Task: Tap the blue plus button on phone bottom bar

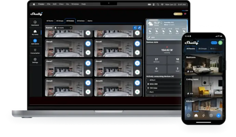Action: click(219, 115)
